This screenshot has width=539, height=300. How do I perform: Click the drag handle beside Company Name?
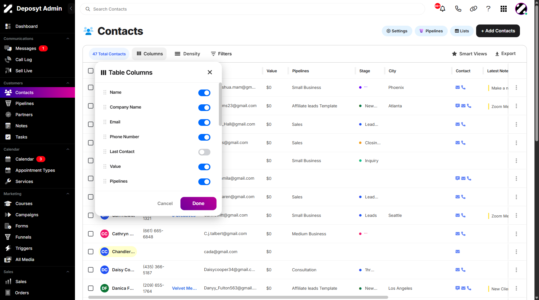pyautogui.click(x=105, y=107)
